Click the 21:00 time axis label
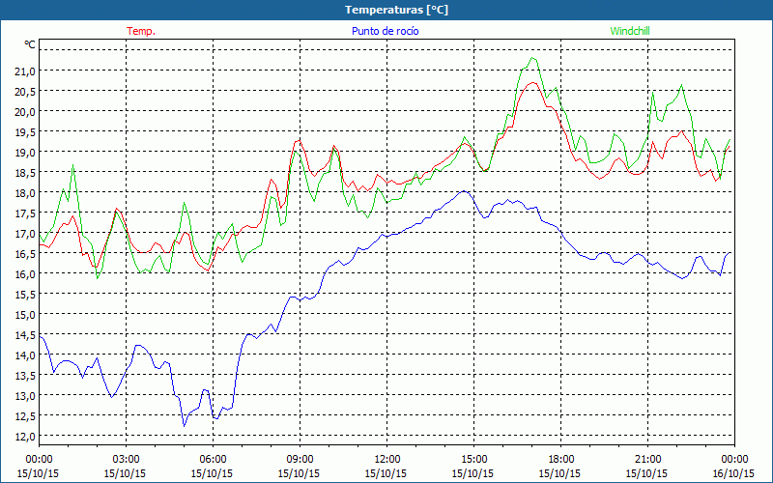The image size is (773, 483). pos(647,460)
